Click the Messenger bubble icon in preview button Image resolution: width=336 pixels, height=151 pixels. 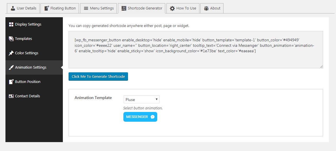coord(153,117)
